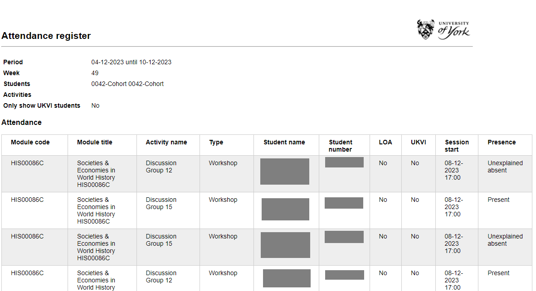
Task: Click Discussion Group 12 in first row
Action: point(161,167)
